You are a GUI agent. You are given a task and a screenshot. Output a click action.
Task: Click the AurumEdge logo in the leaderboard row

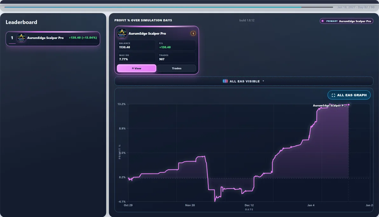click(21, 38)
